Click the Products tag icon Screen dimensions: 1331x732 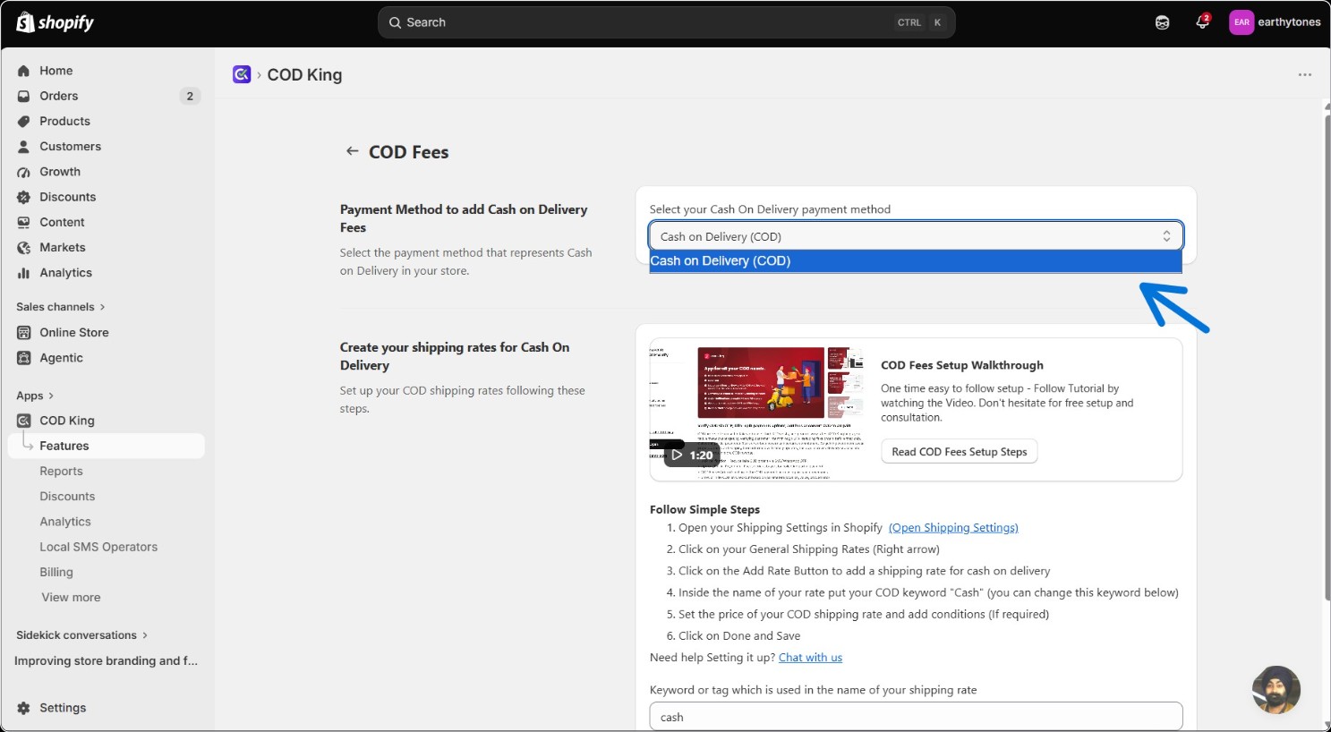tap(23, 121)
